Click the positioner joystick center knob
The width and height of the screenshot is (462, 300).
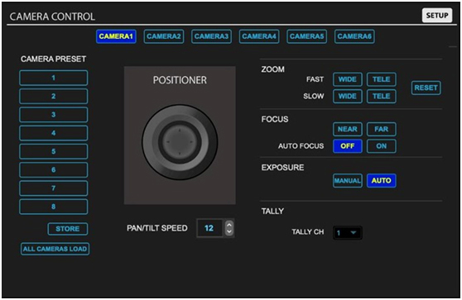[180, 142]
